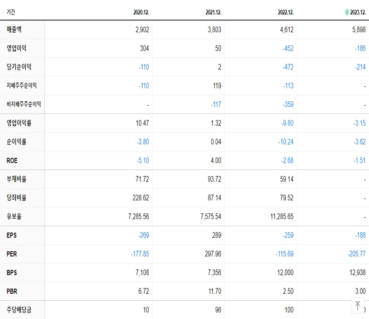Click the 유보율 row label
Screen dimensions: 369x319
click(14, 216)
